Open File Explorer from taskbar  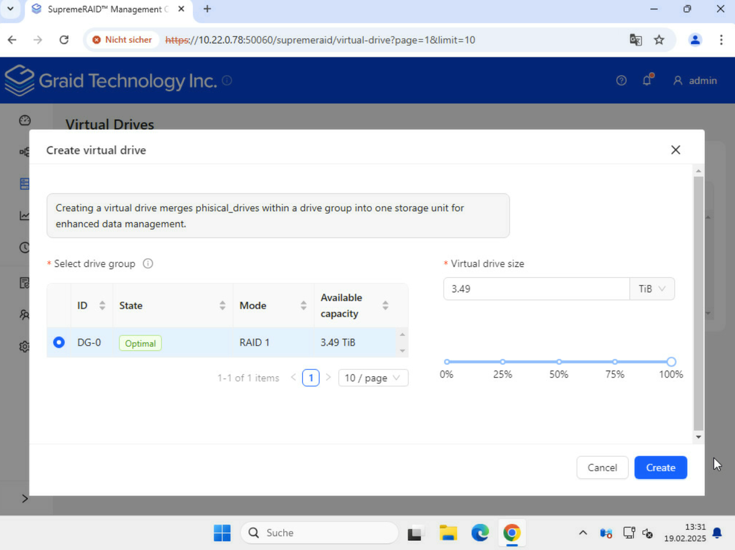[x=448, y=533]
